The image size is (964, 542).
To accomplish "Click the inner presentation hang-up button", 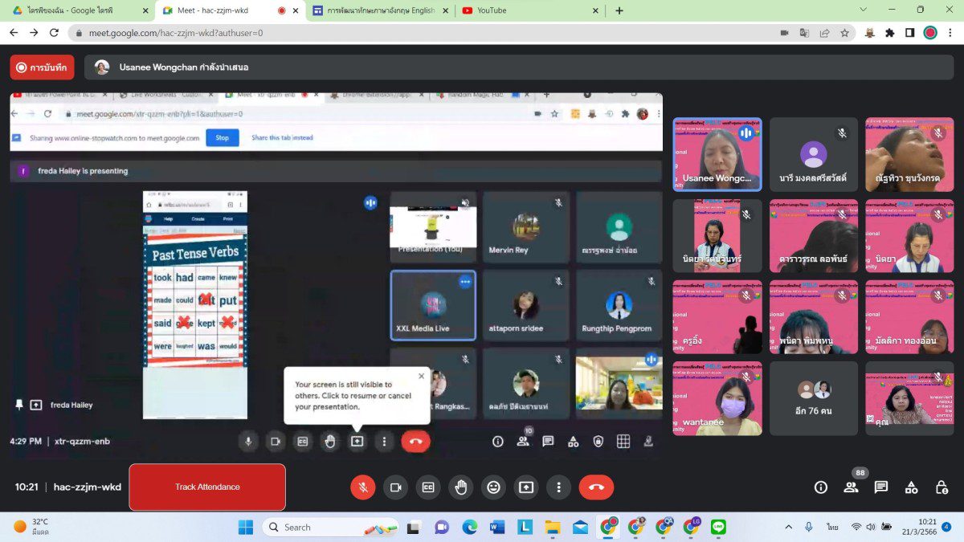I will click(415, 441).
